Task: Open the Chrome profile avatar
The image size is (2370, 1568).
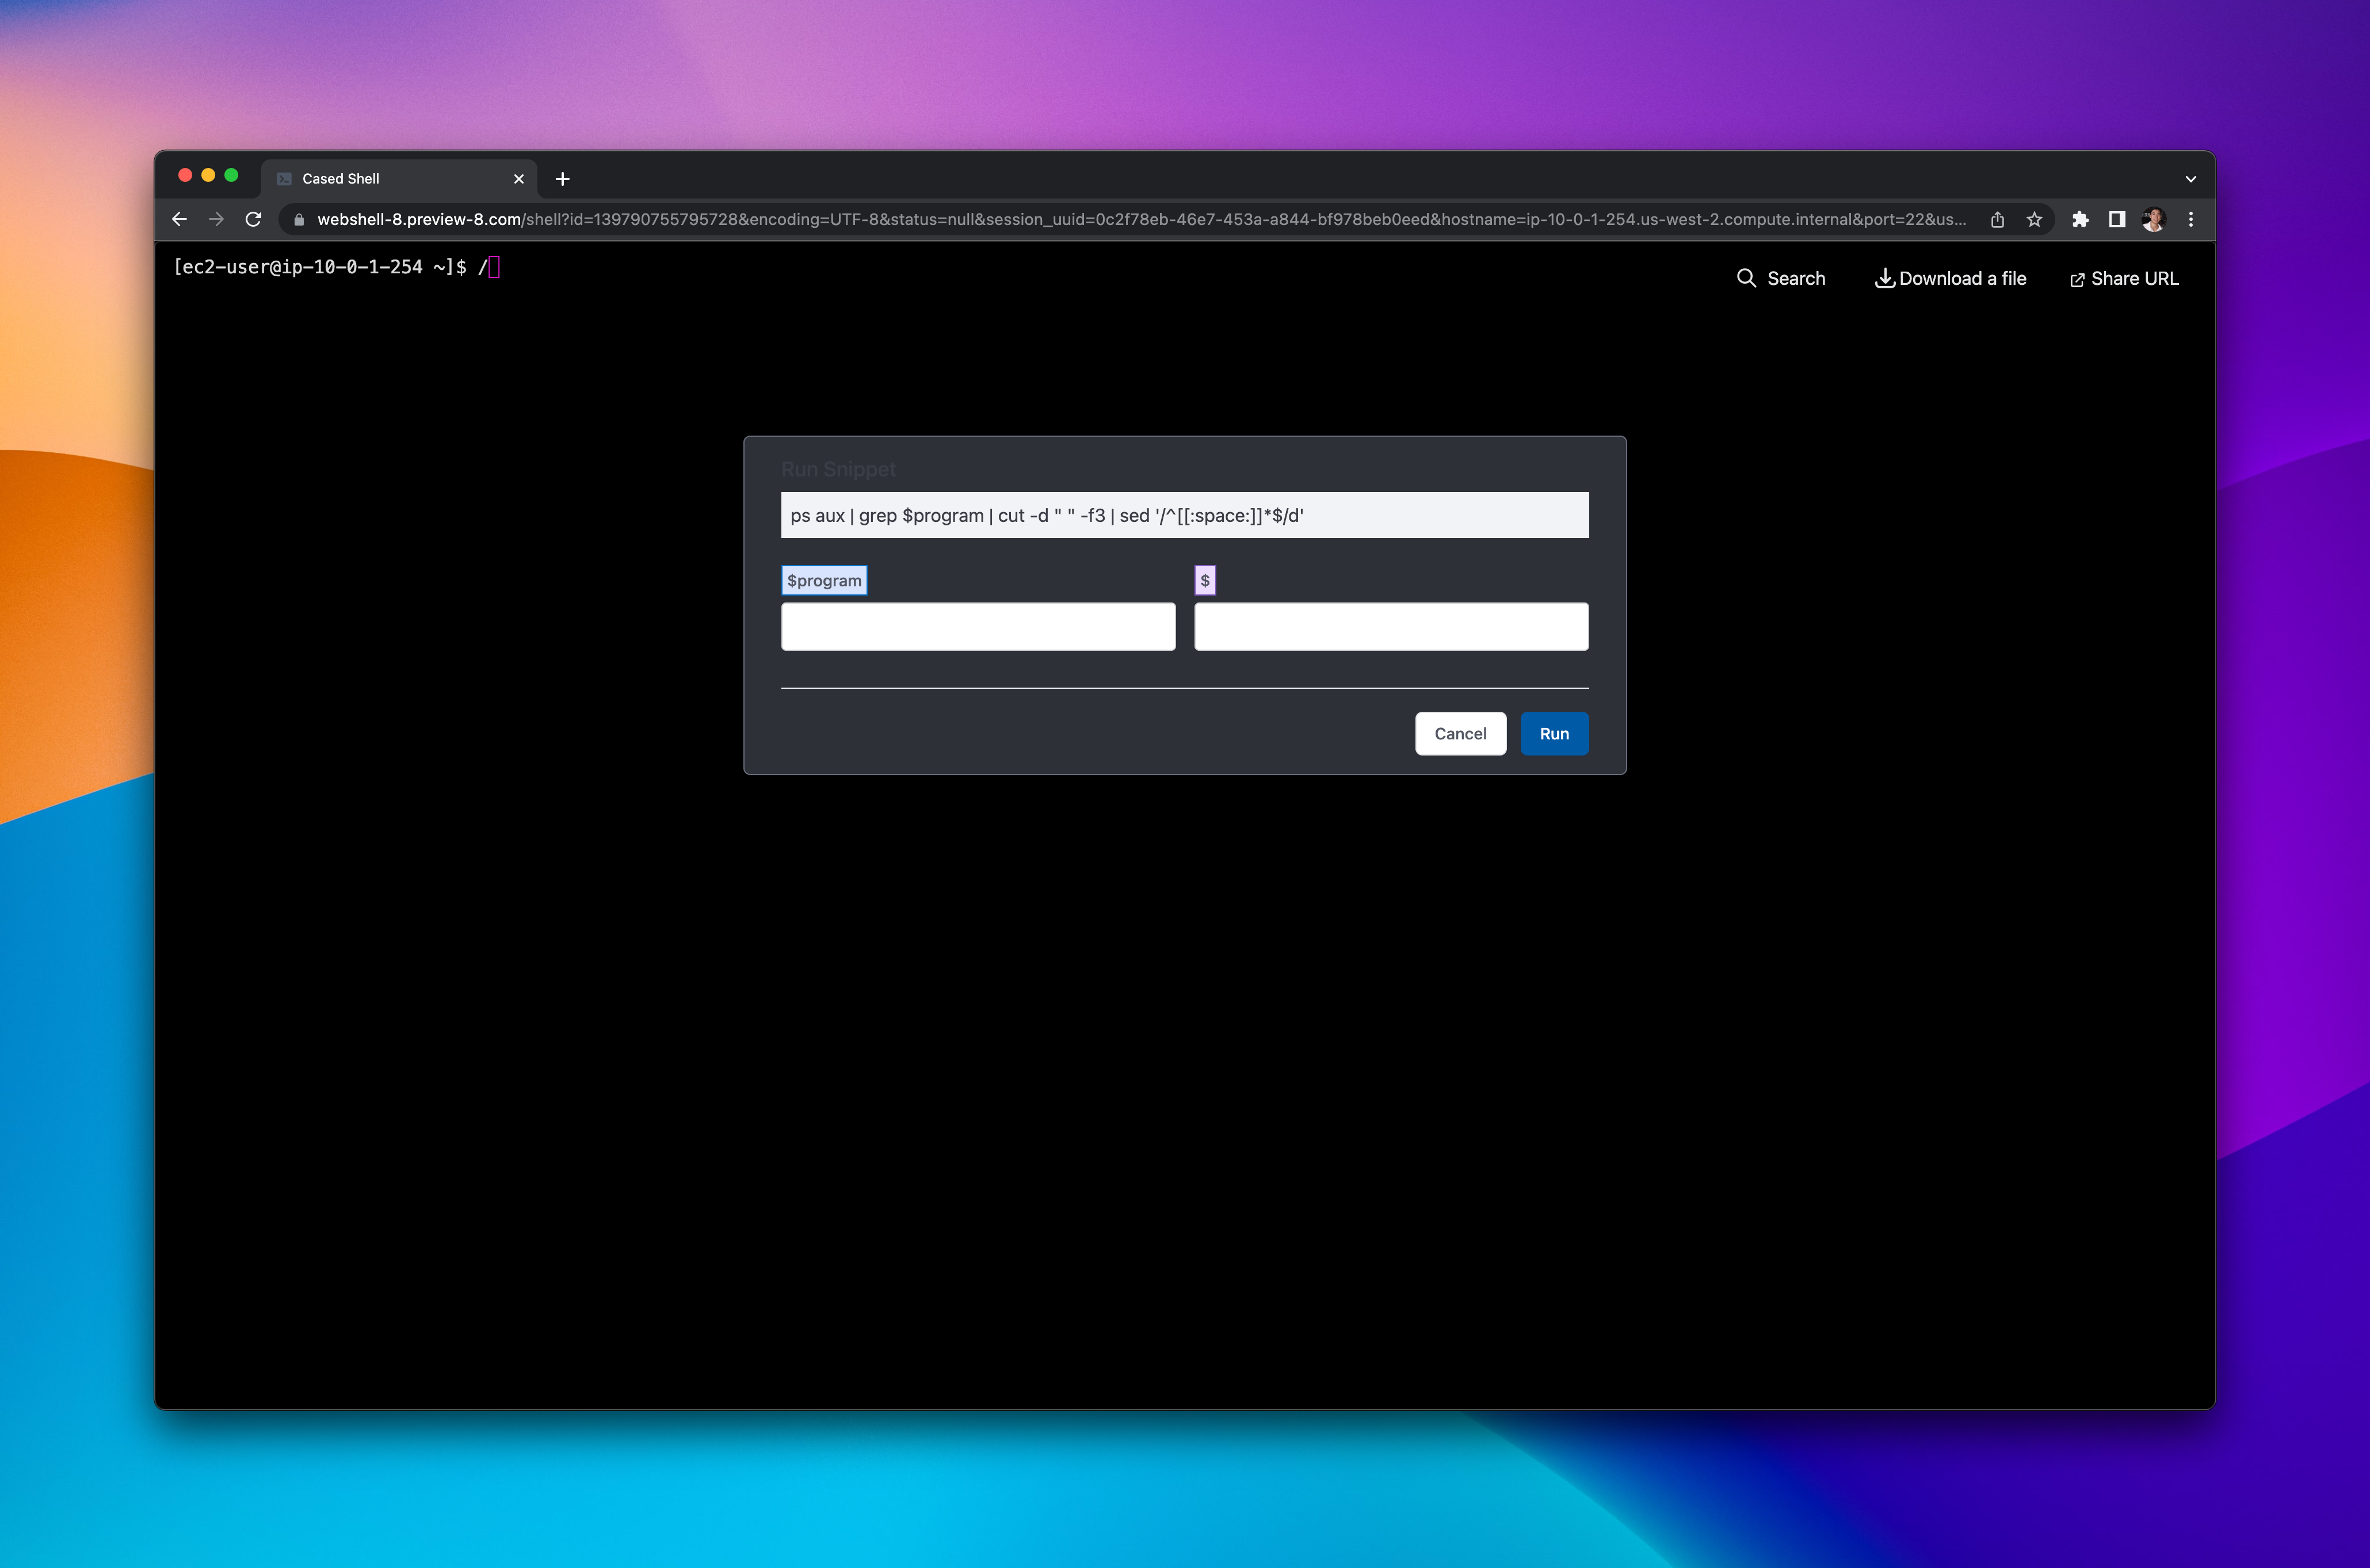Action: (2154, 219)
